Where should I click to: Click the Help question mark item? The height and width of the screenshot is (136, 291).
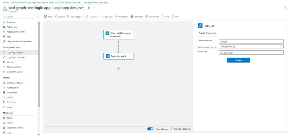165,17
